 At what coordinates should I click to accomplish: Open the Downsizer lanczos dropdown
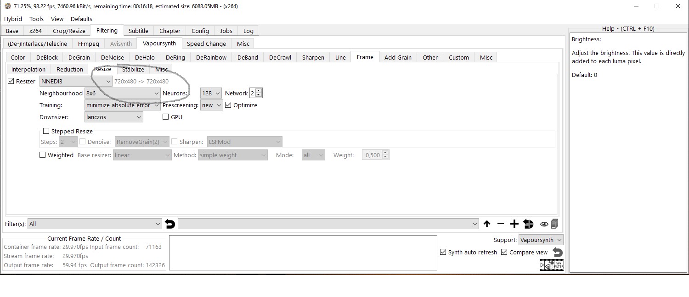[x=114, y=117]
